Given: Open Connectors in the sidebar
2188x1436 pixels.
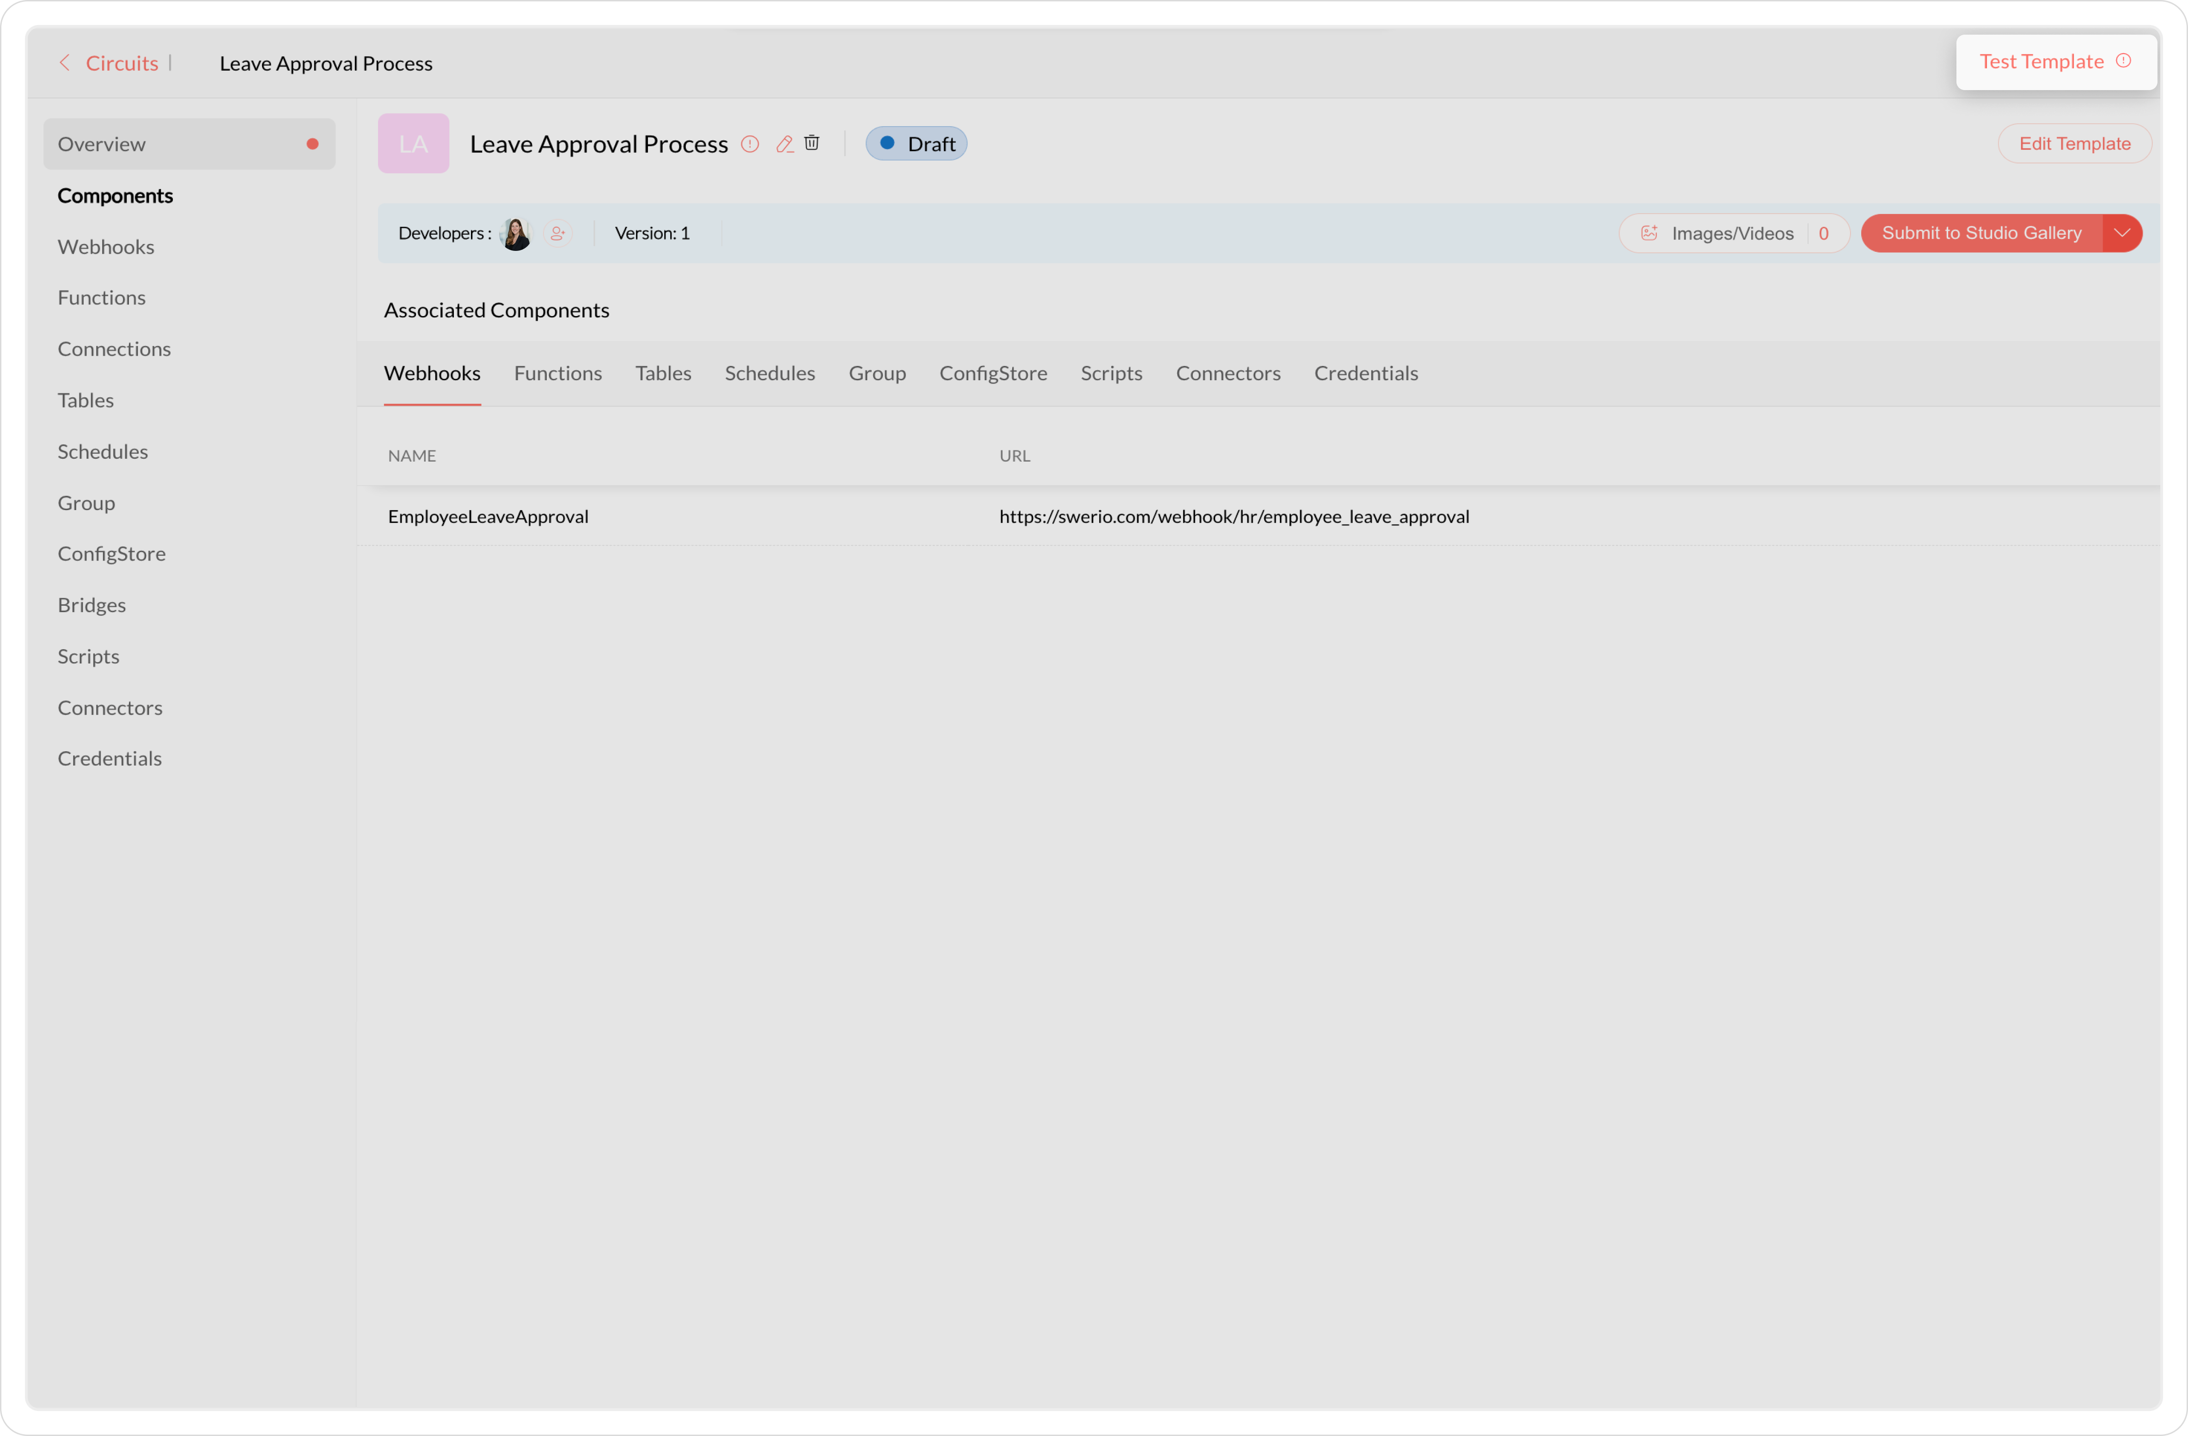Looking at the screenshot, I should pyautogui.click(x=110, y=707).
